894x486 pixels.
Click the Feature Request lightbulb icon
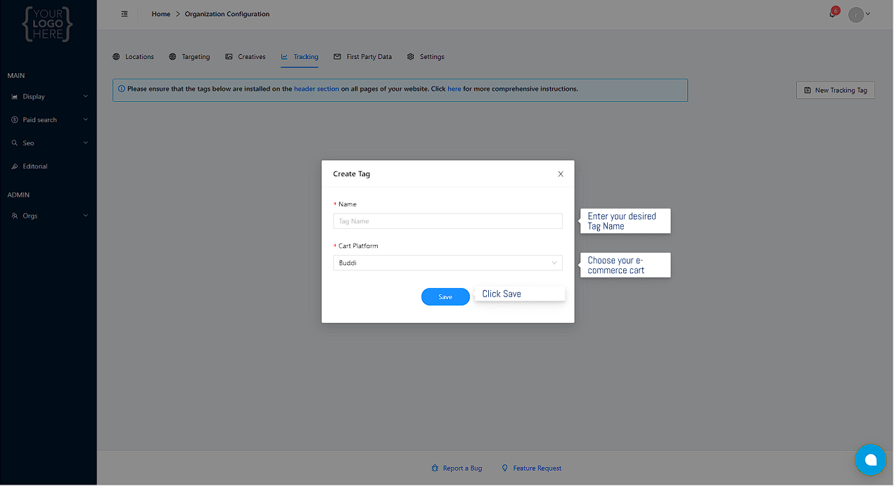505,468
